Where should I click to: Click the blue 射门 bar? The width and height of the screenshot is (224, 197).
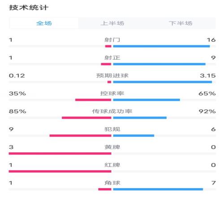[x=161, y=46]
